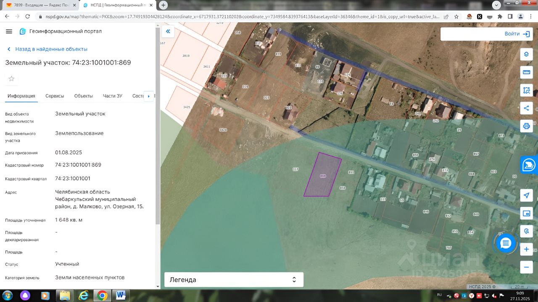The width and height of the screenshot is (538, 302).
Task: Open the tab search dropdown arrow
Action: 496,5
